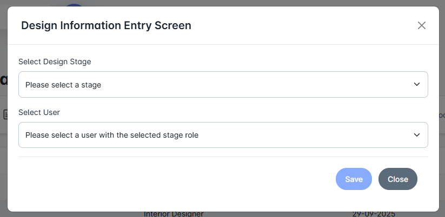This screenshot has width=445, height=217.
Task: Click the 'Select Design Stage' field label
Action: tap(55, 62)
